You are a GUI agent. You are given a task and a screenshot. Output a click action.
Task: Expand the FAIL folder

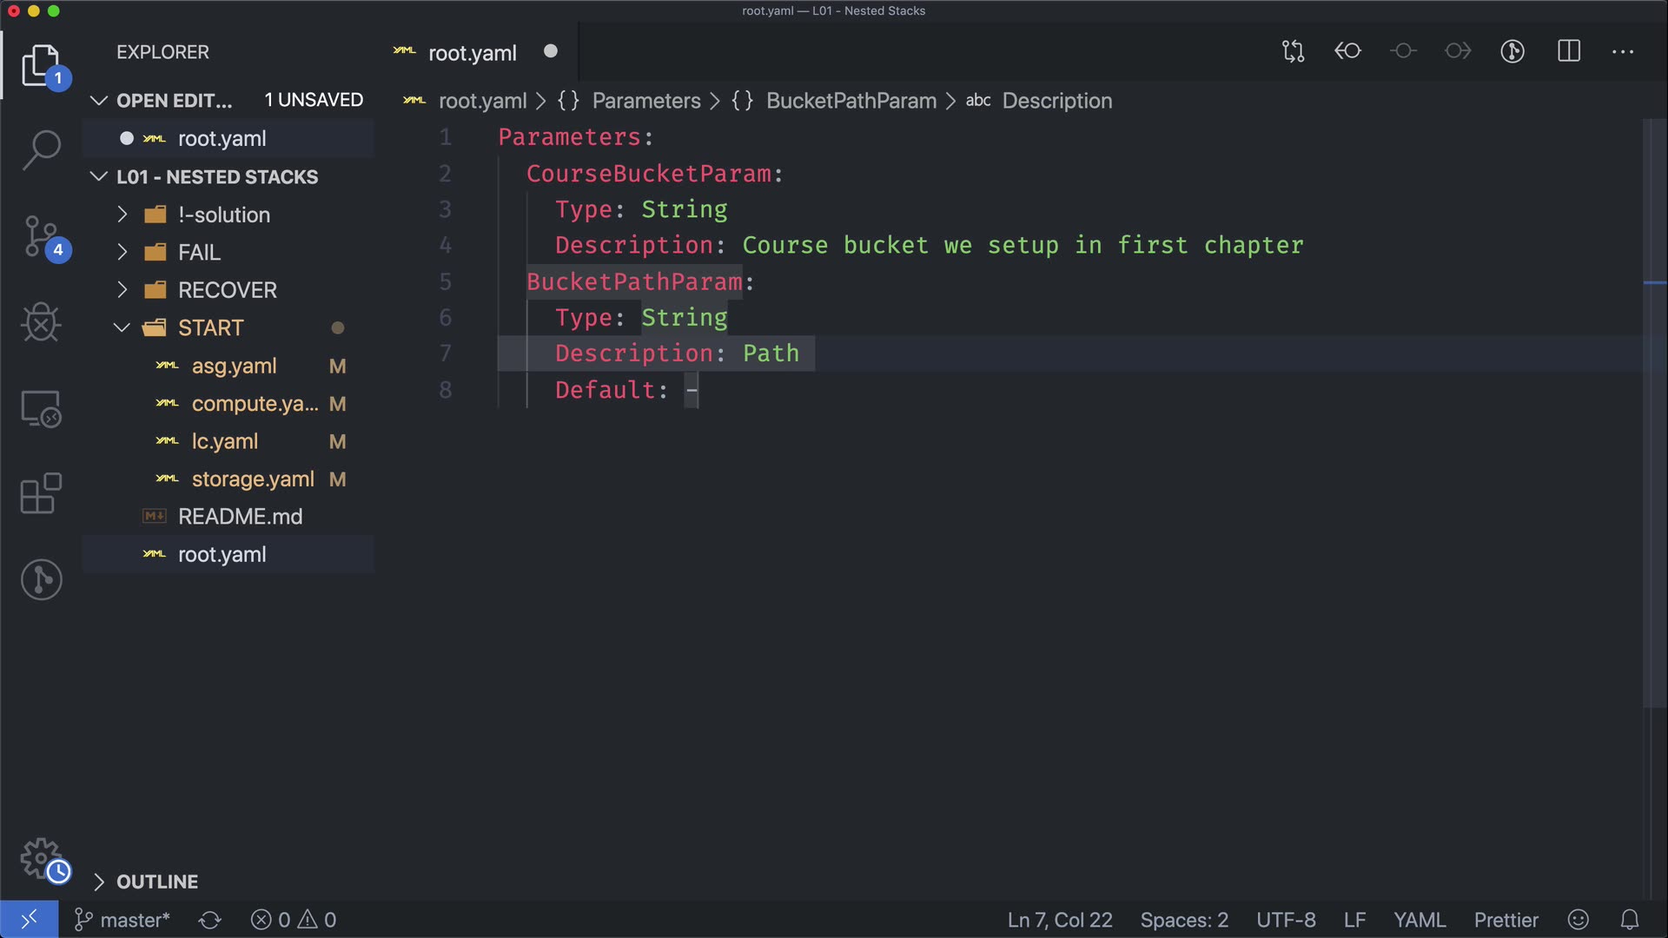coord(199,253)
